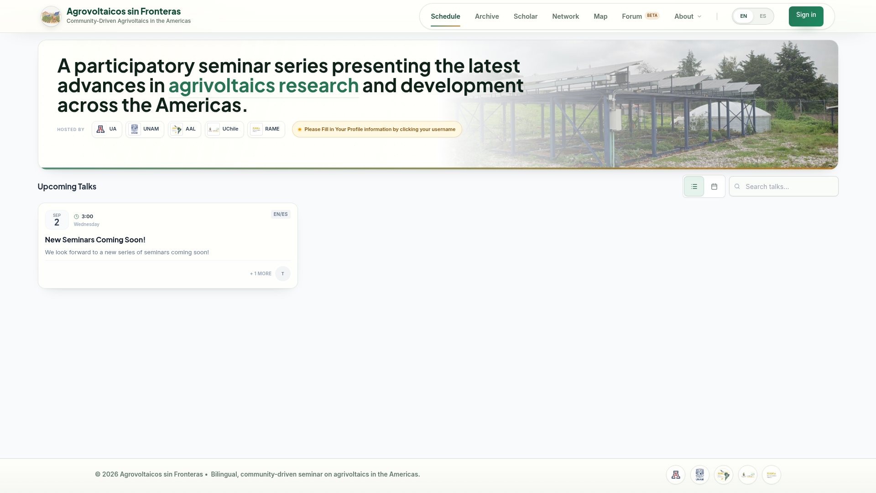Show the +1 MORE speakers
The image size is (876, 493).
(x=261, y=274)
